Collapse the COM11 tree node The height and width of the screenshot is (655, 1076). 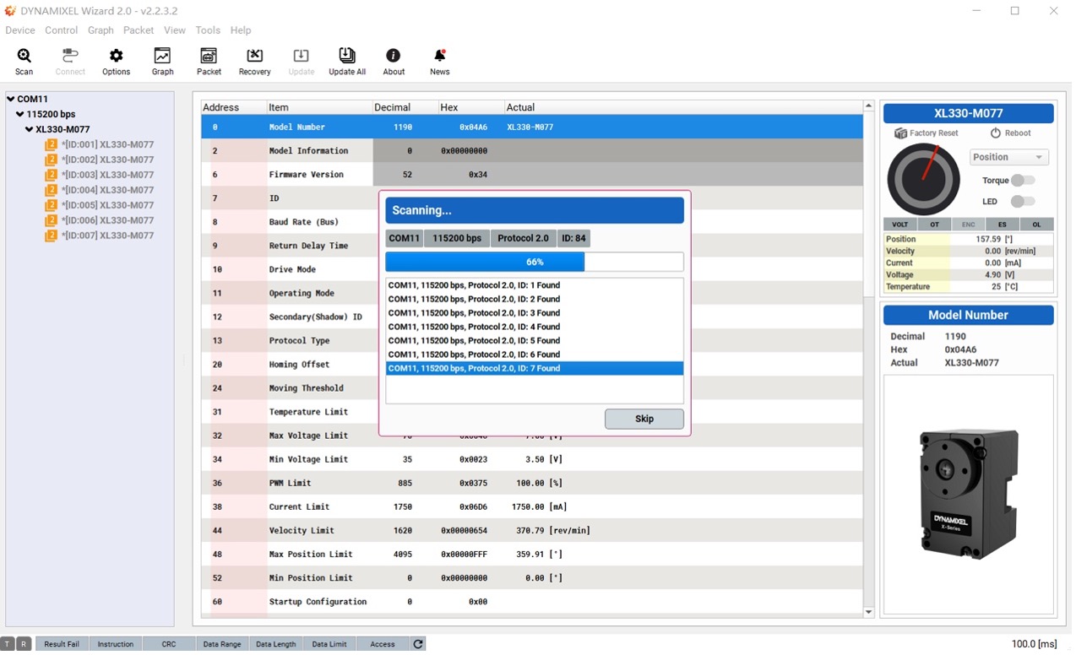[x=11, y=99]
